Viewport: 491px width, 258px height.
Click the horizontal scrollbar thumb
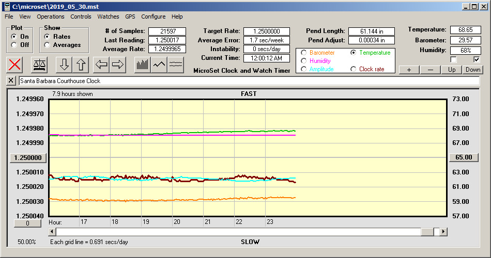(427, 232)
